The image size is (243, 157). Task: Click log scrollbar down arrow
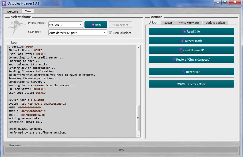pyautogui.click(x=138, y=135)
